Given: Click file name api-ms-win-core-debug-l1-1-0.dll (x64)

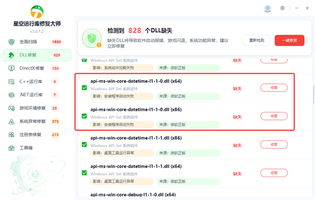Looking at the screenshot, I should pyautogui.click(x=133, y=195).
